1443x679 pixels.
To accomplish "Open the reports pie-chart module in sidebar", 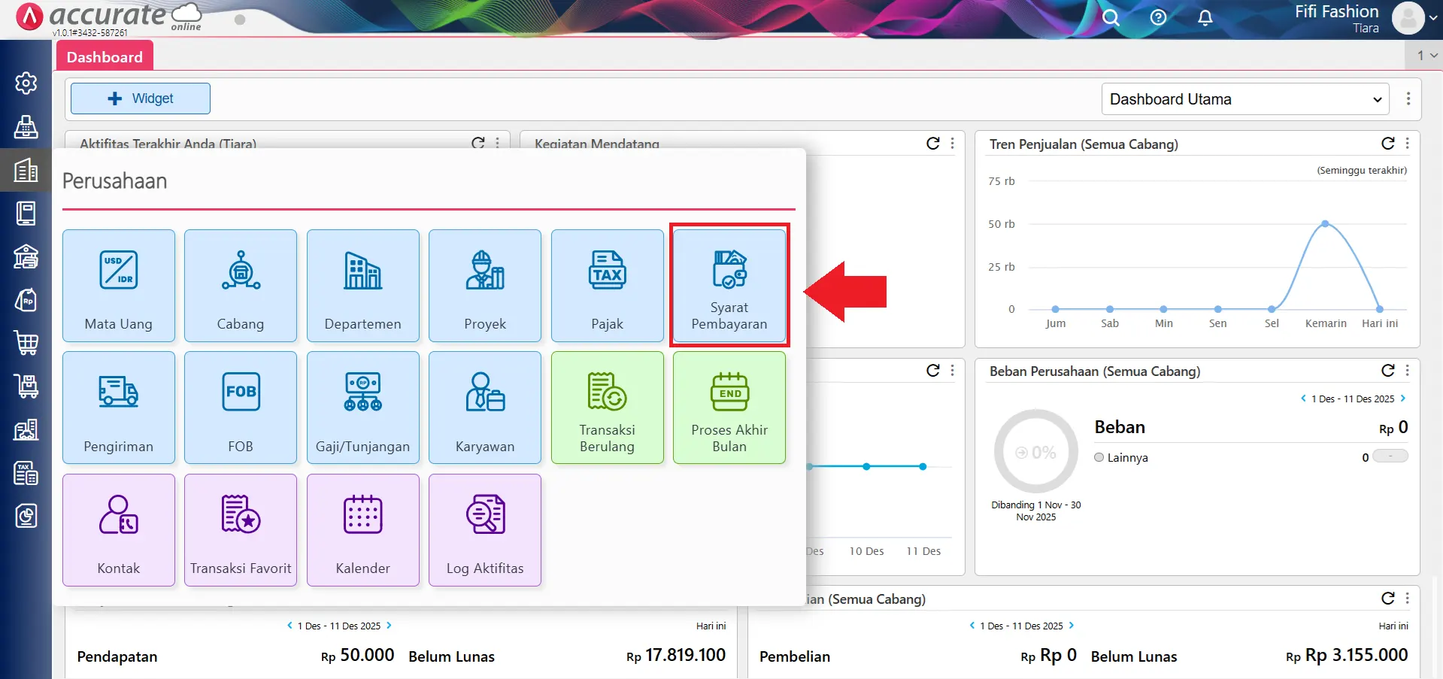I will 26,517.
